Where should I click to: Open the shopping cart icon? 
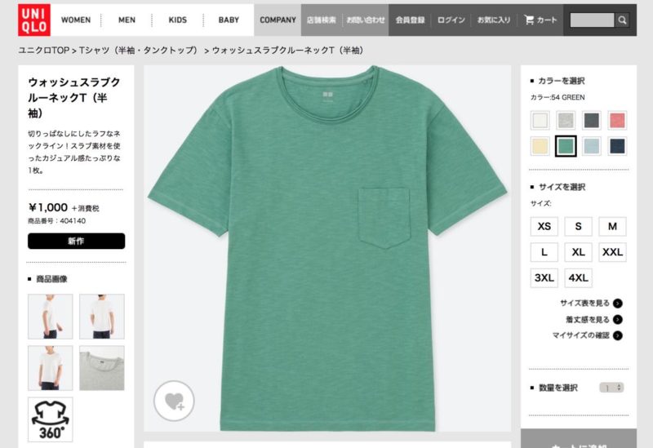[x=529, y=20]
